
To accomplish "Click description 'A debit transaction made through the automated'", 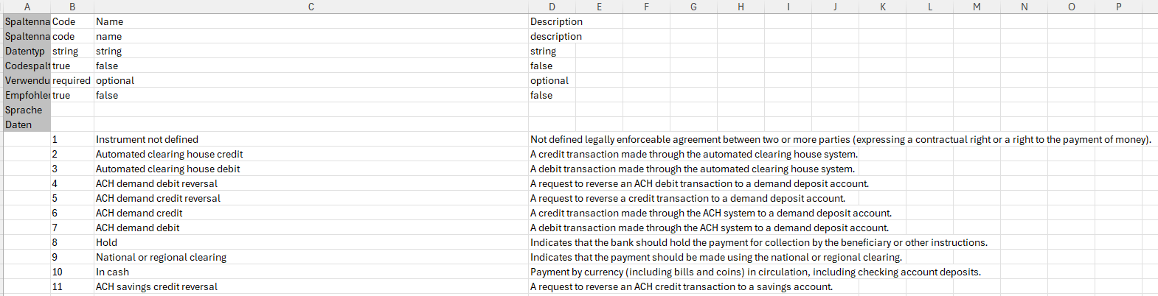I will point(693,169).
